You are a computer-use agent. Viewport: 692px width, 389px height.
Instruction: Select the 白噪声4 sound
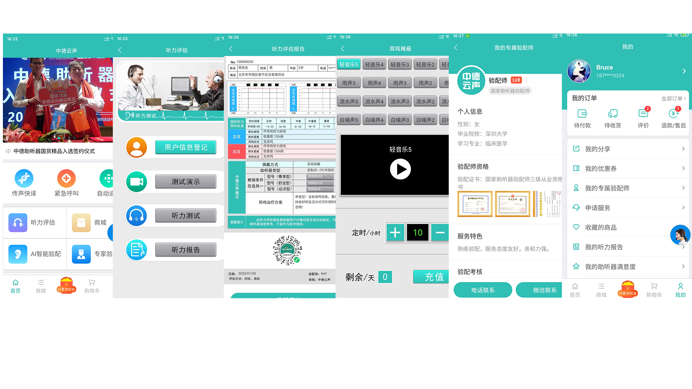tap(374, 120)
